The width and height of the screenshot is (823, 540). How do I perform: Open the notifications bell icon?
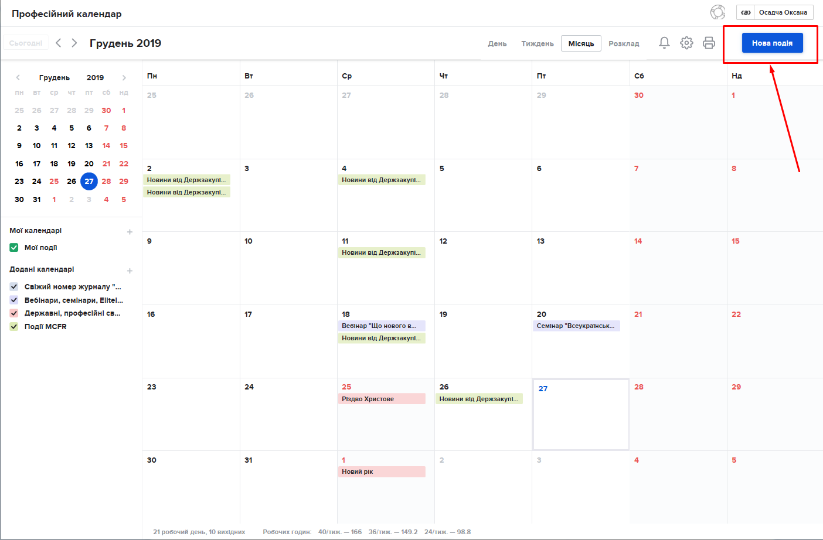664,43
